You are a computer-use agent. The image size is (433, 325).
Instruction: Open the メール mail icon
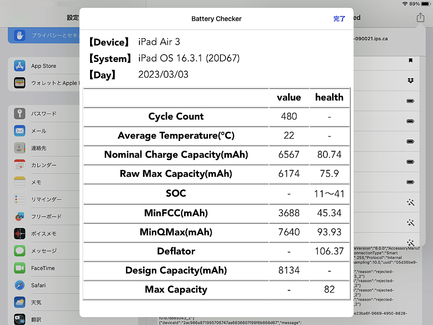tap(19, 131)
